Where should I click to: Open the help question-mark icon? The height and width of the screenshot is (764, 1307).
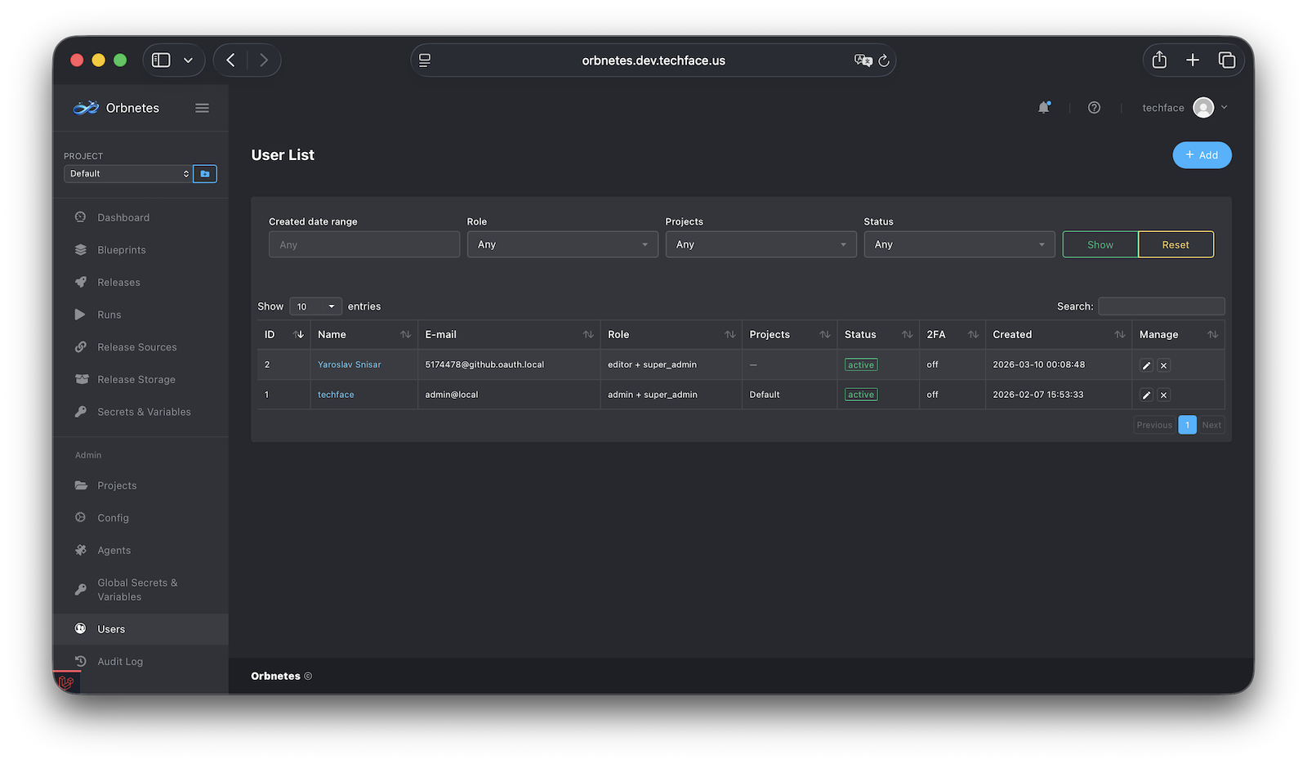tap(1094, 107)
